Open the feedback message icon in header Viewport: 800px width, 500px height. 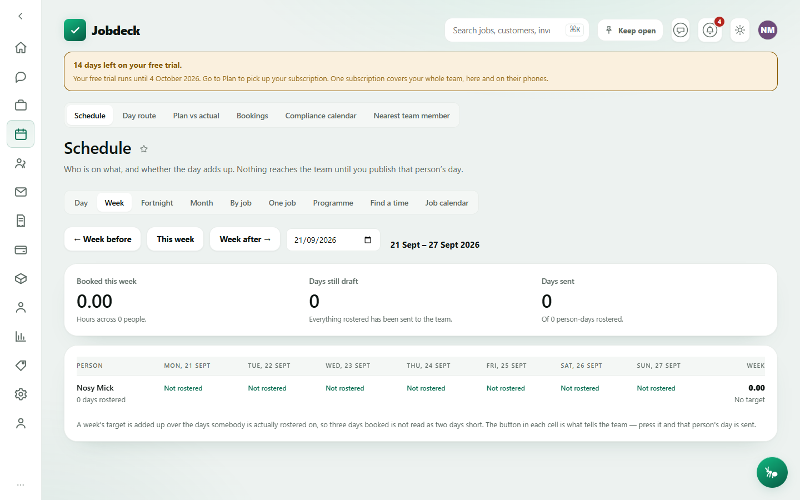click(681, 30)
